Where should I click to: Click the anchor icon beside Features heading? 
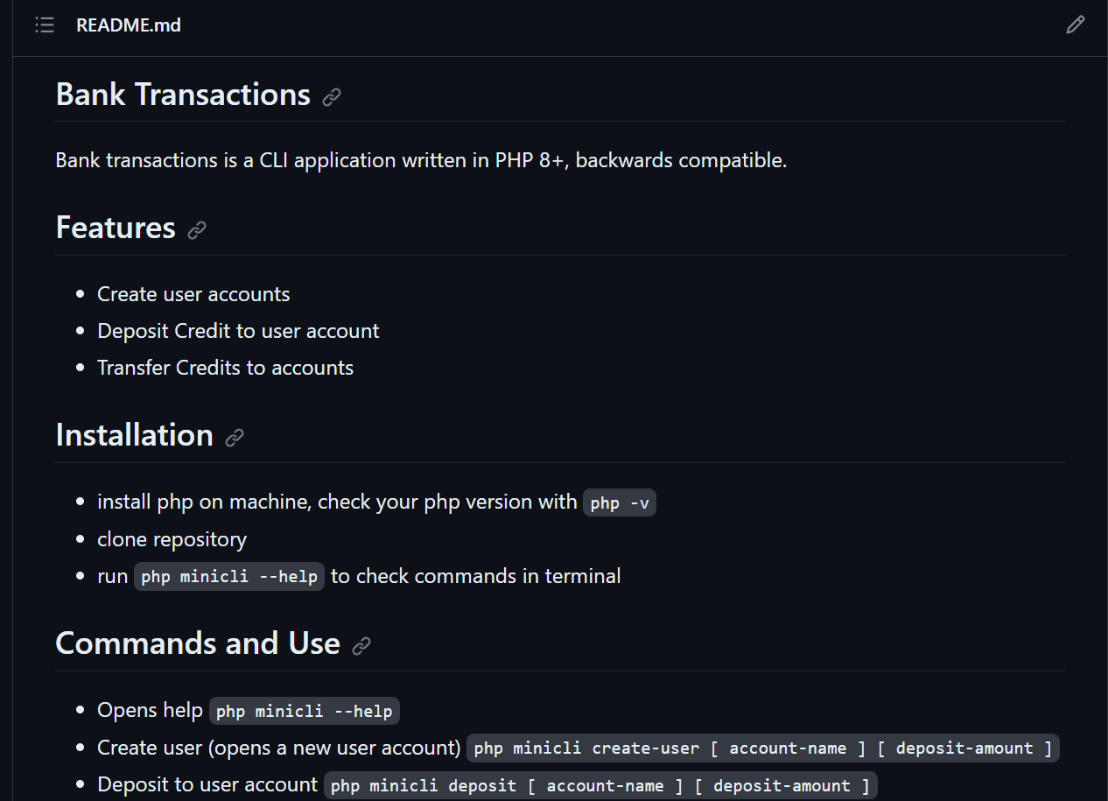tap(196, 229)
